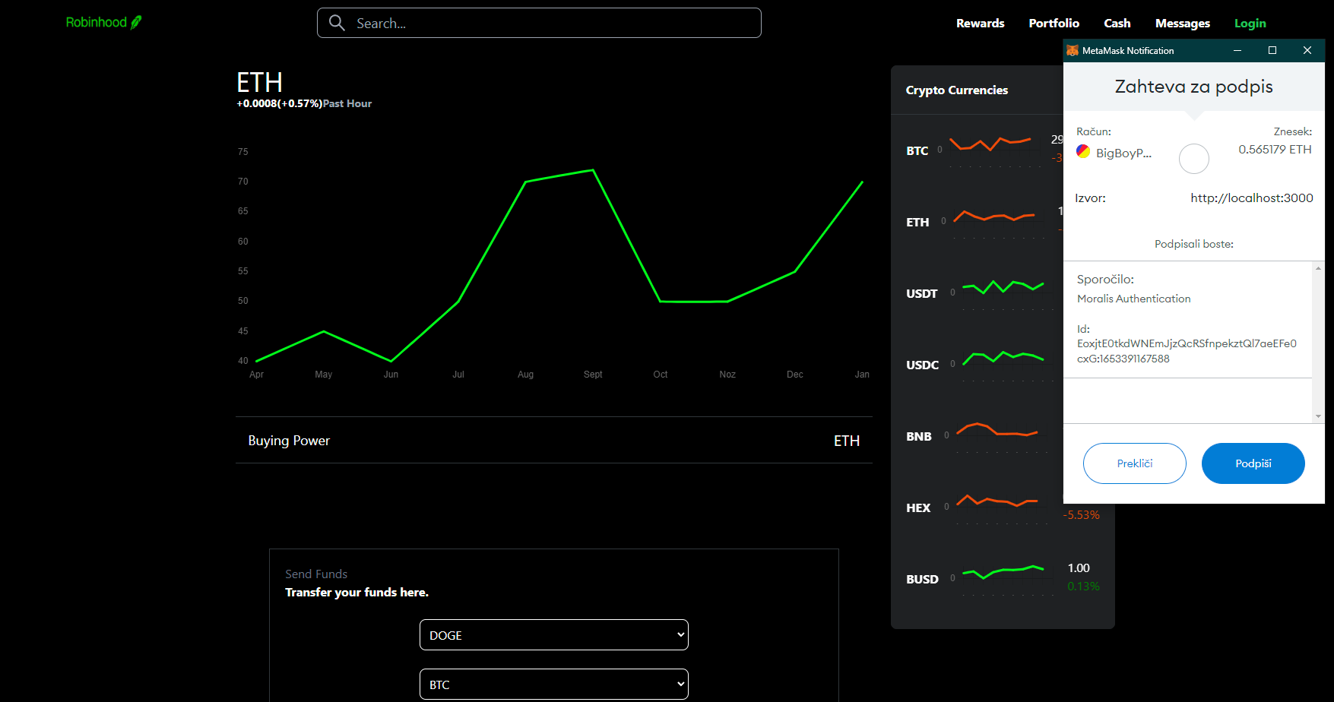Click the USDC sparkline chart
Screen dimensions: 1334x702
(x=1003, y=358)
